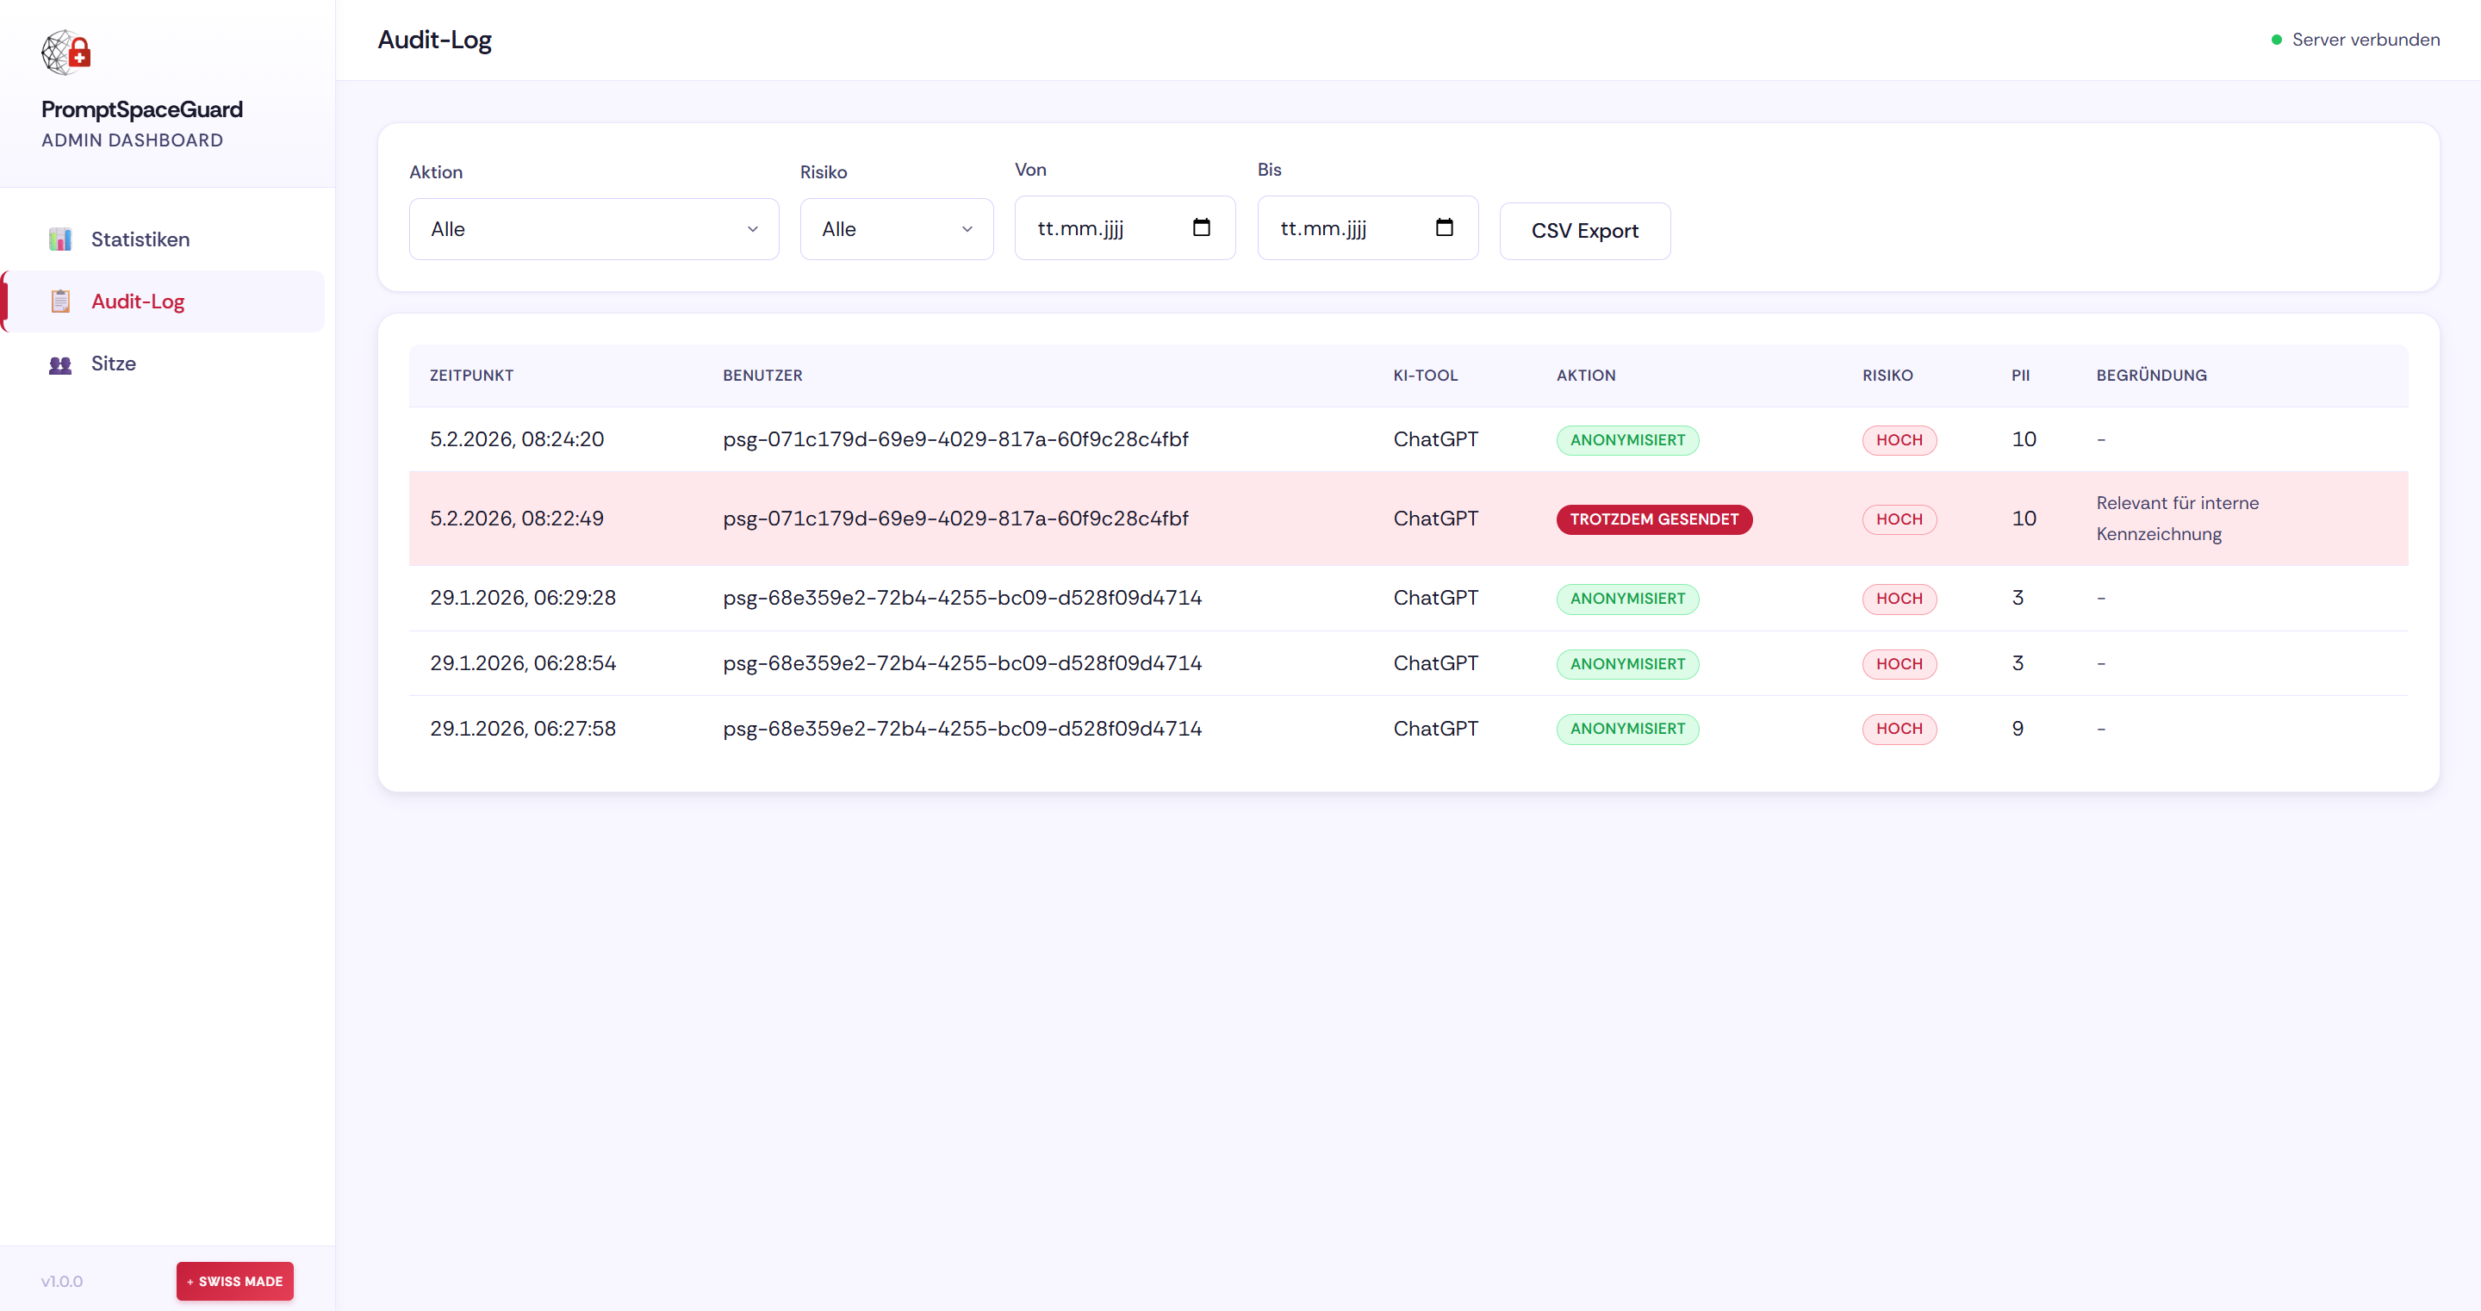This screenshot has width=2481, height=1311.
Task: Click the ZEITPUNKT column header
Action: click(x=471, y=376)
